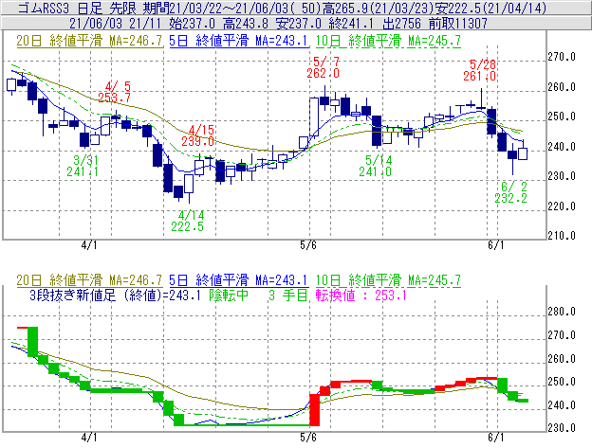Click the magenta '転換値 : 253.1' text

tap(361, 296)
